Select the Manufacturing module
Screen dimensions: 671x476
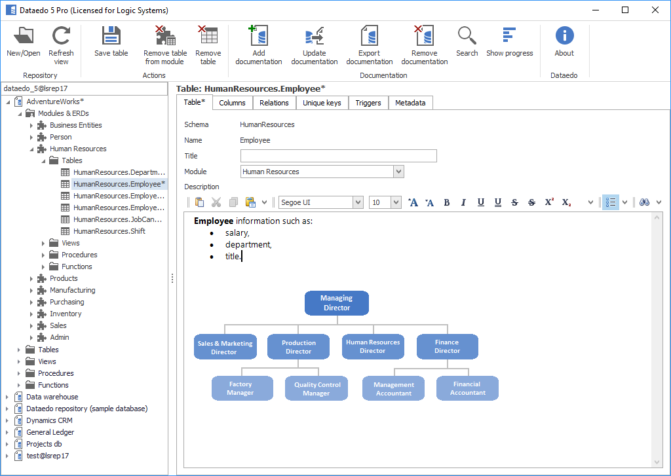72,290
